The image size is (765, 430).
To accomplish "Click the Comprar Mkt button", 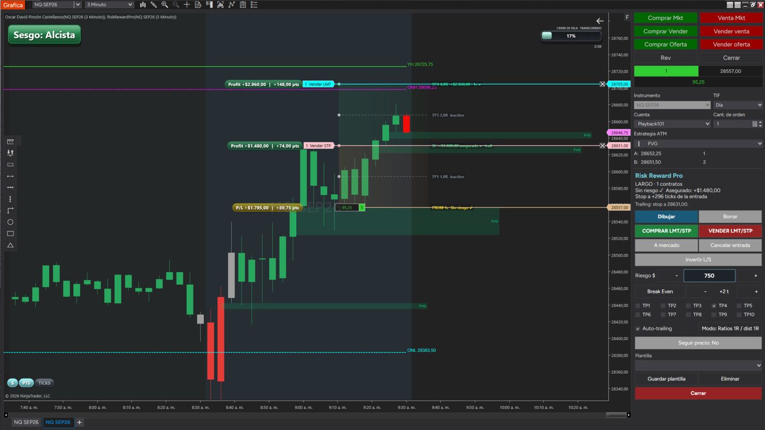I will 666,18.
